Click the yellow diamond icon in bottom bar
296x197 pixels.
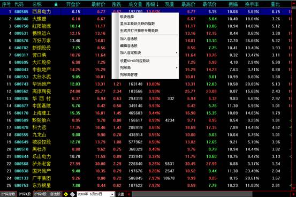tap(66, 194)
